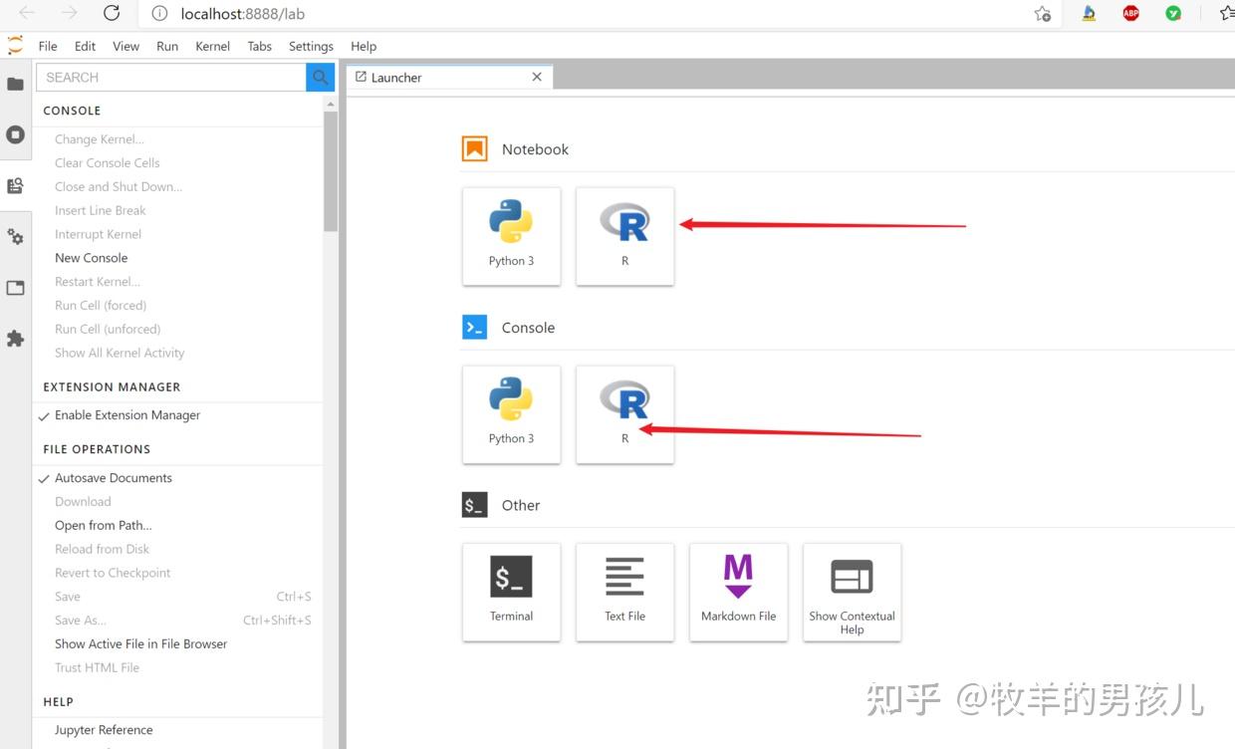Select the Running Terminals and Kernels icon
Image resolution: width=1235 pixels, height=749 pixels.
tap(16, 133)
